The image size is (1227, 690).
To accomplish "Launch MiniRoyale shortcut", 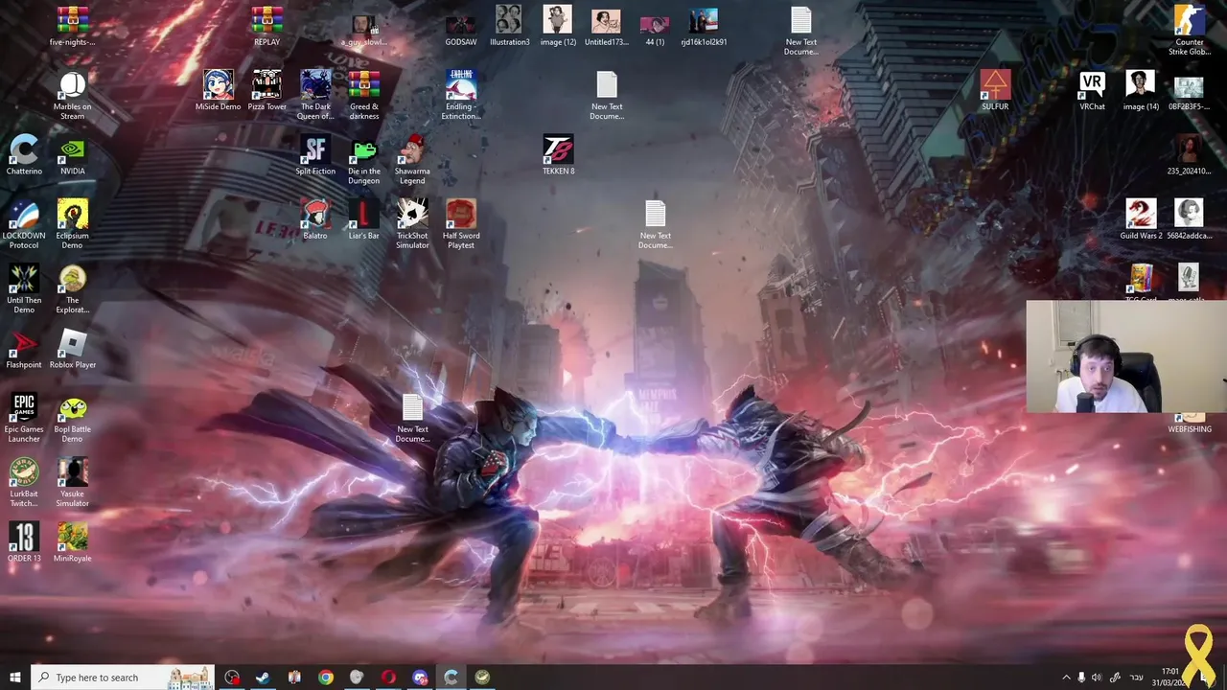I will click(73, 541).
